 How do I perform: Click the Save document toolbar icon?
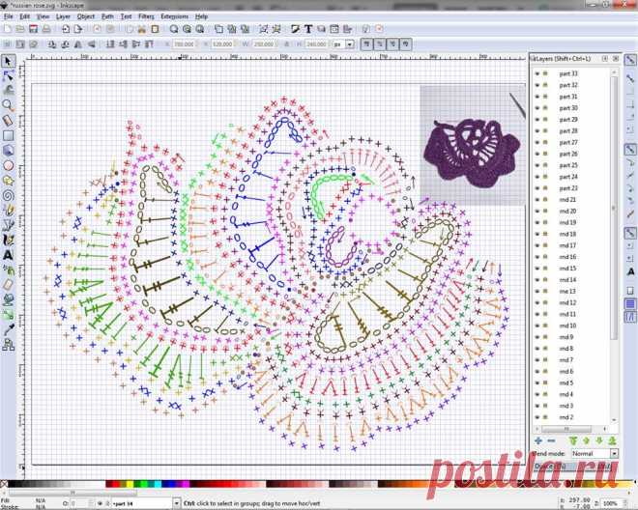(x=34, y=29)
